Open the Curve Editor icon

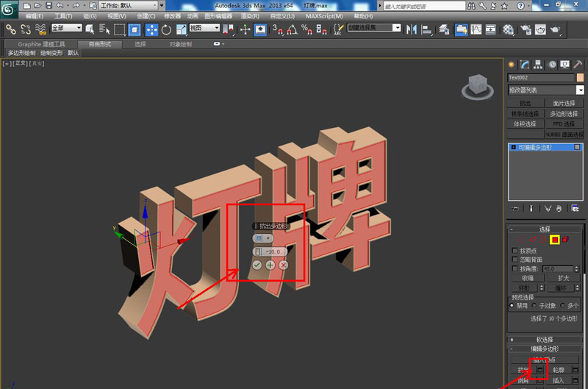[x=476, y=29]
